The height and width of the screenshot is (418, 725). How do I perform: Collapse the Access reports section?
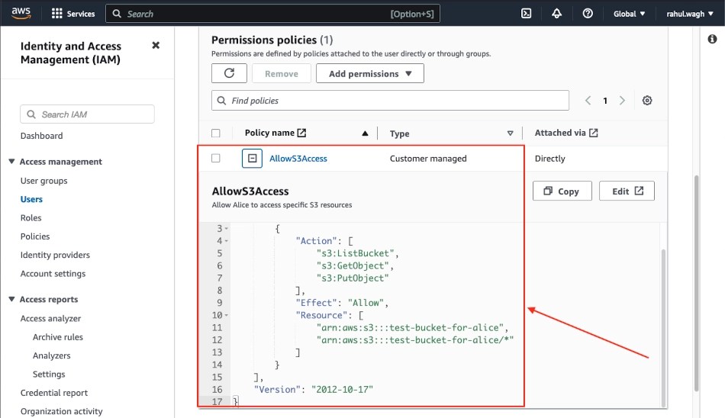click(x=11, y=299)
